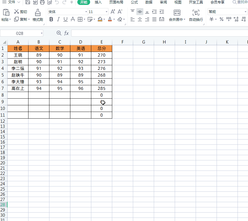
Task: Expand the fill color dropdown arrow
Action: click(104, 19)
